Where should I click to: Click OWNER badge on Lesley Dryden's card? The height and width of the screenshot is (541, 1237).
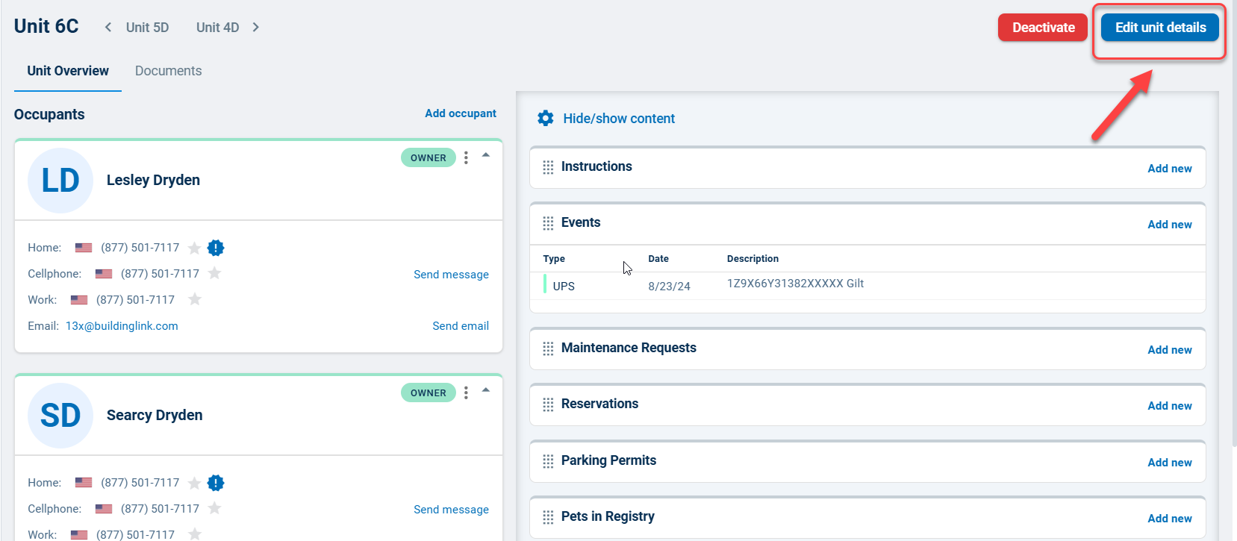coord(429,157)
